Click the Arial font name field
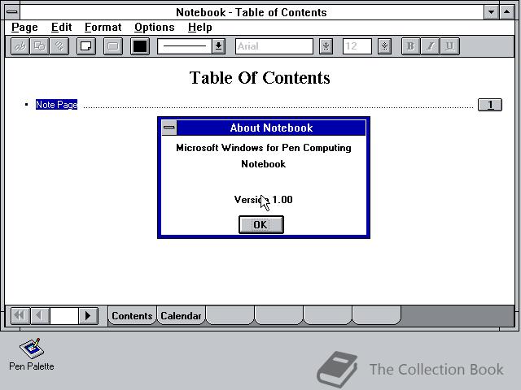The height and width of the screenshot is (390, 521). (274, 46)
